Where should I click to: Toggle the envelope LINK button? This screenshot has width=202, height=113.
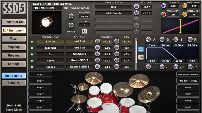click(x=141, y=57)
